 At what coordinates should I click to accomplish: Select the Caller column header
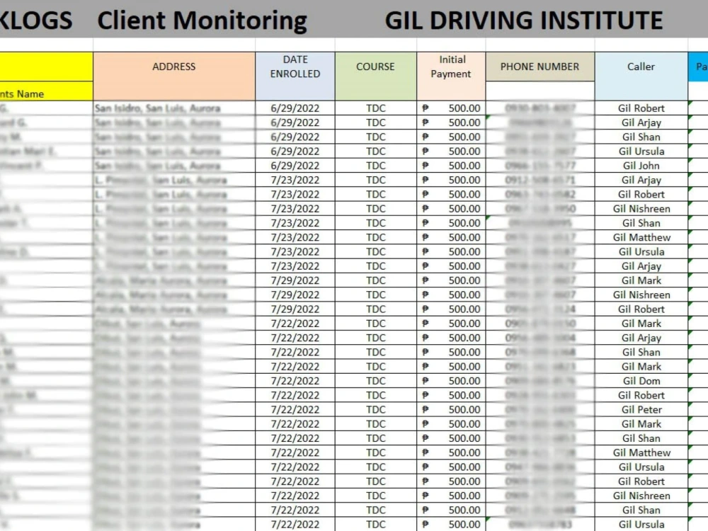coord(641,76)
